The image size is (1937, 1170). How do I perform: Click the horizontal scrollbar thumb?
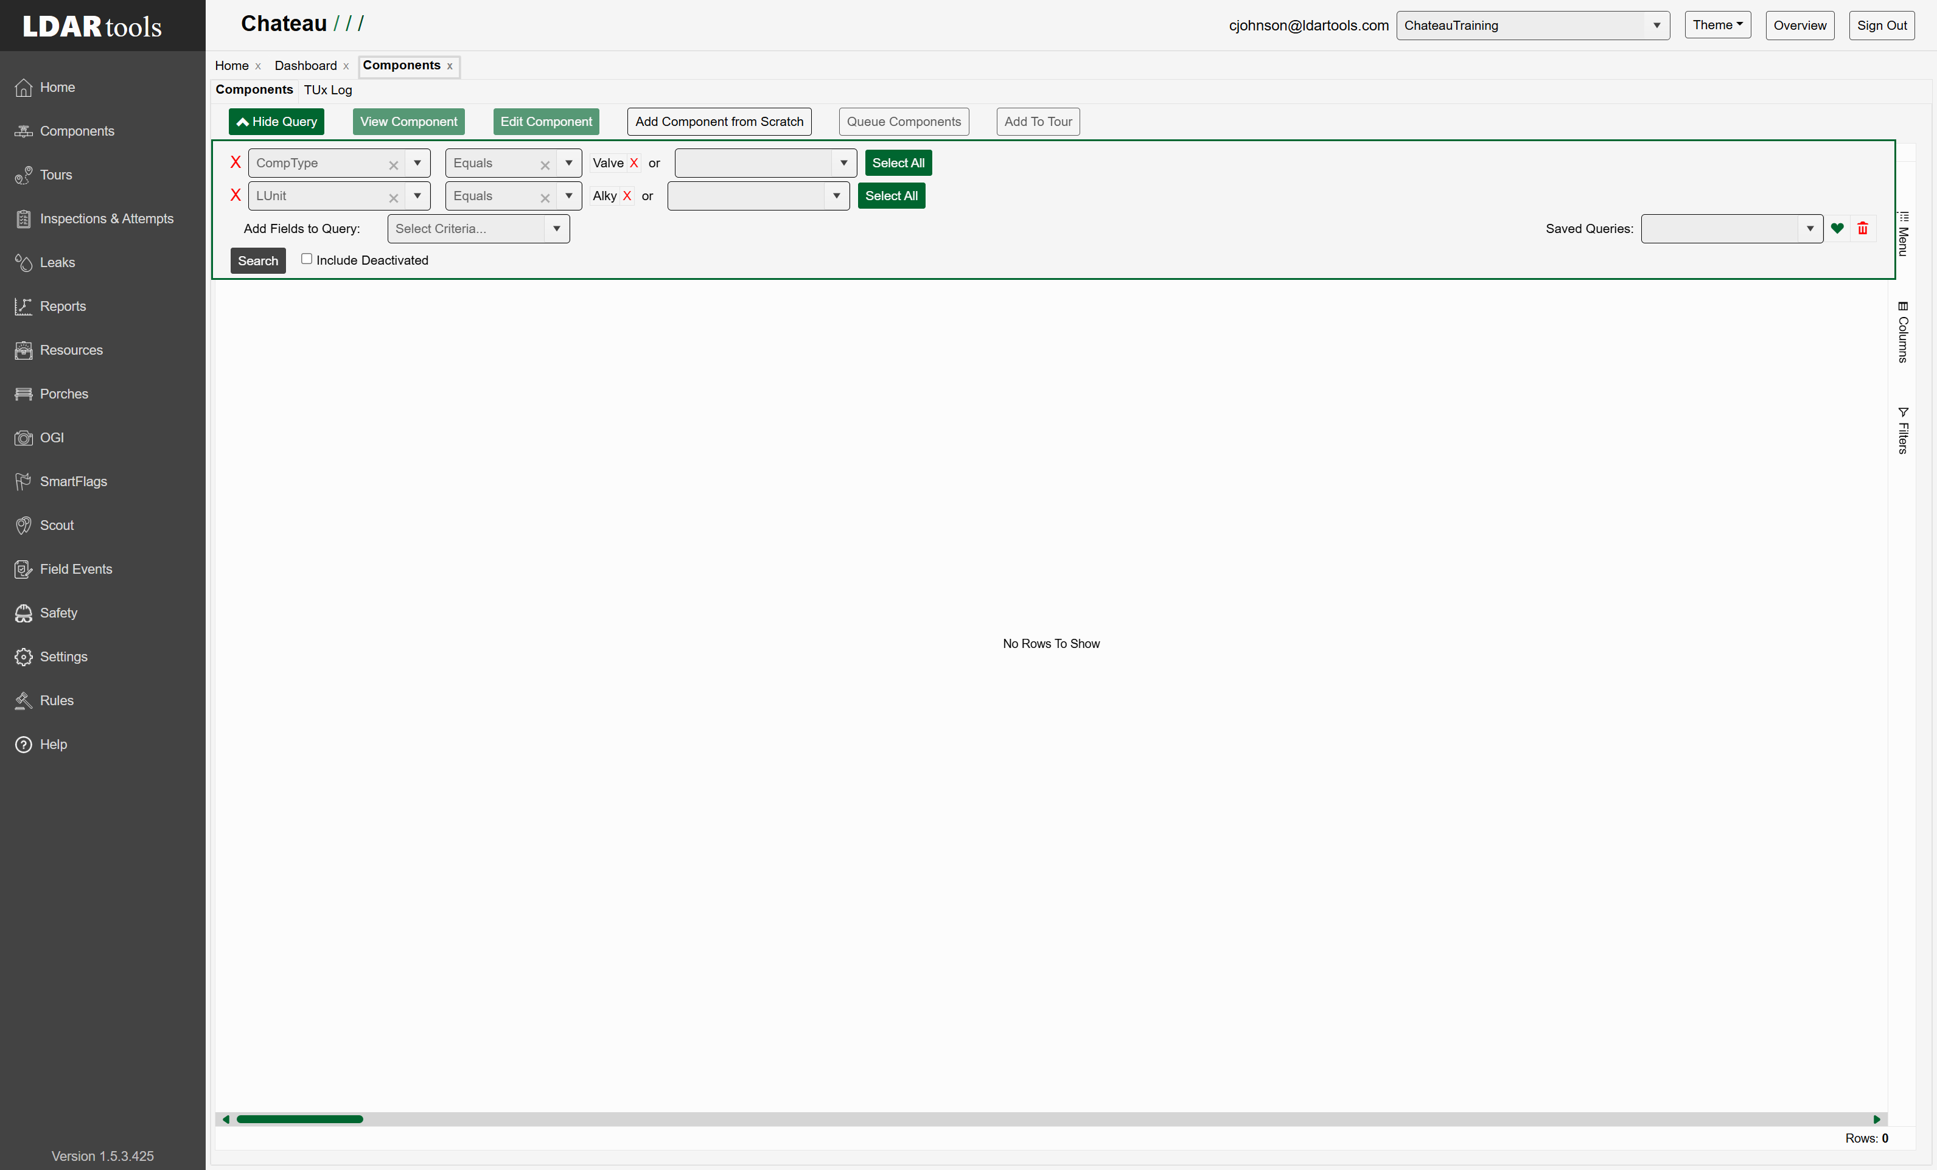pyautogui.click(x=299, y=1119)
